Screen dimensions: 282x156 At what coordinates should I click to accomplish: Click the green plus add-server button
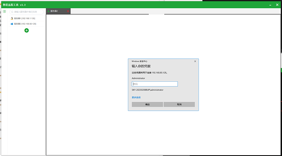(x=27, y=30)
